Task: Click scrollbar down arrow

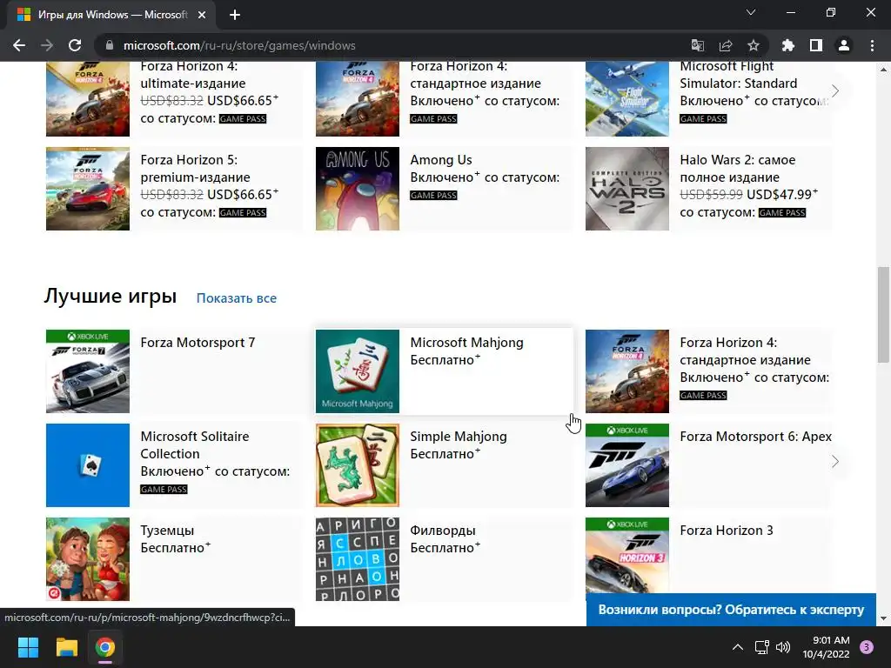Action: [x=883, y=618]
